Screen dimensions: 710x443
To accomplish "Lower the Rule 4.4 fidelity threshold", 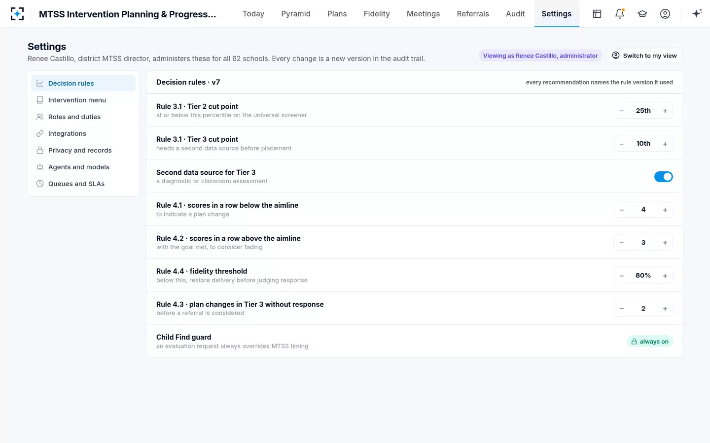I will point(622,276).
